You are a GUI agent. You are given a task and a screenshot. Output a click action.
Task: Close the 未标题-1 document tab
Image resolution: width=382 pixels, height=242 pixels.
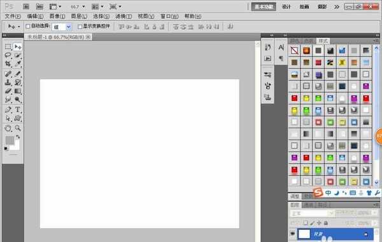click(88, 37)
